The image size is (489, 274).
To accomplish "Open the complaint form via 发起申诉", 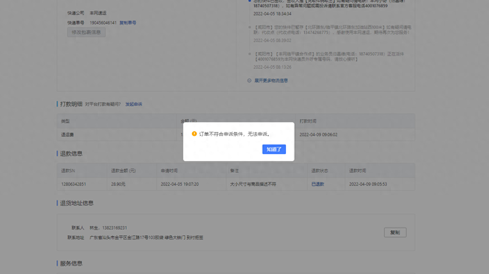I will 134,104.
